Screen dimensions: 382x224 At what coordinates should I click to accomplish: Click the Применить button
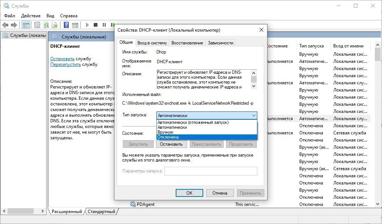point(251,193)
